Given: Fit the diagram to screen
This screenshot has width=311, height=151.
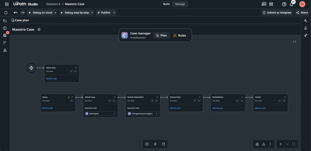Looking at the screenshot, I should pos(294,144).
